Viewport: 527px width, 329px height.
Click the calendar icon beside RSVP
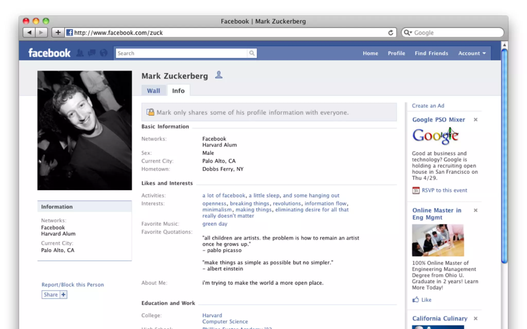coord(416,190)
